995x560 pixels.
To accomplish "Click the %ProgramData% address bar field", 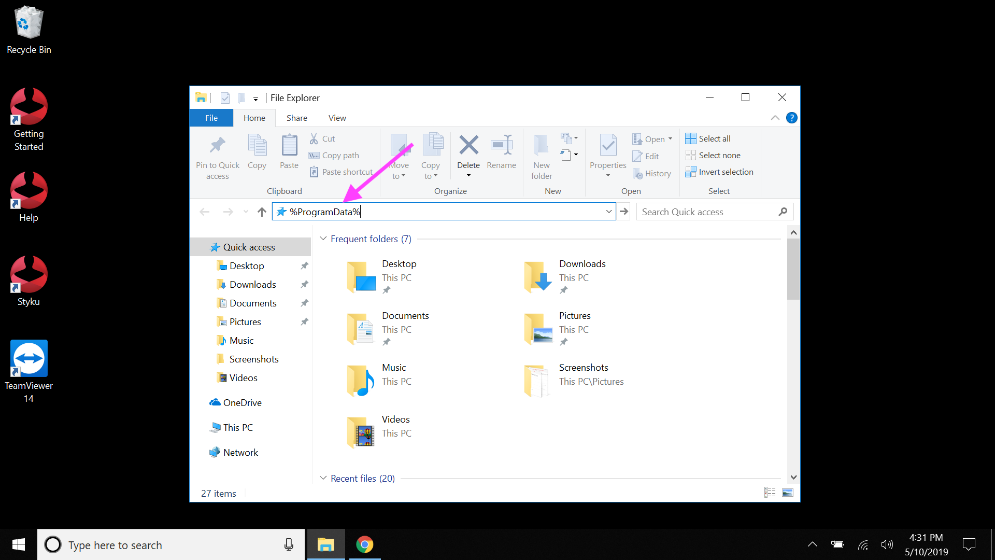I will pyautogui.click(x=445, y=211).
